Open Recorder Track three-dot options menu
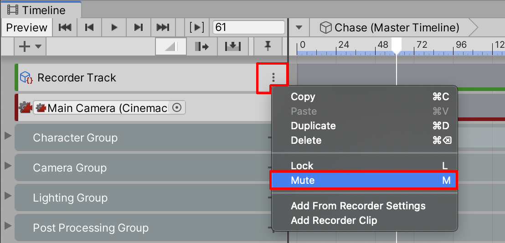 pyautogui.click(x=273, y=77)
